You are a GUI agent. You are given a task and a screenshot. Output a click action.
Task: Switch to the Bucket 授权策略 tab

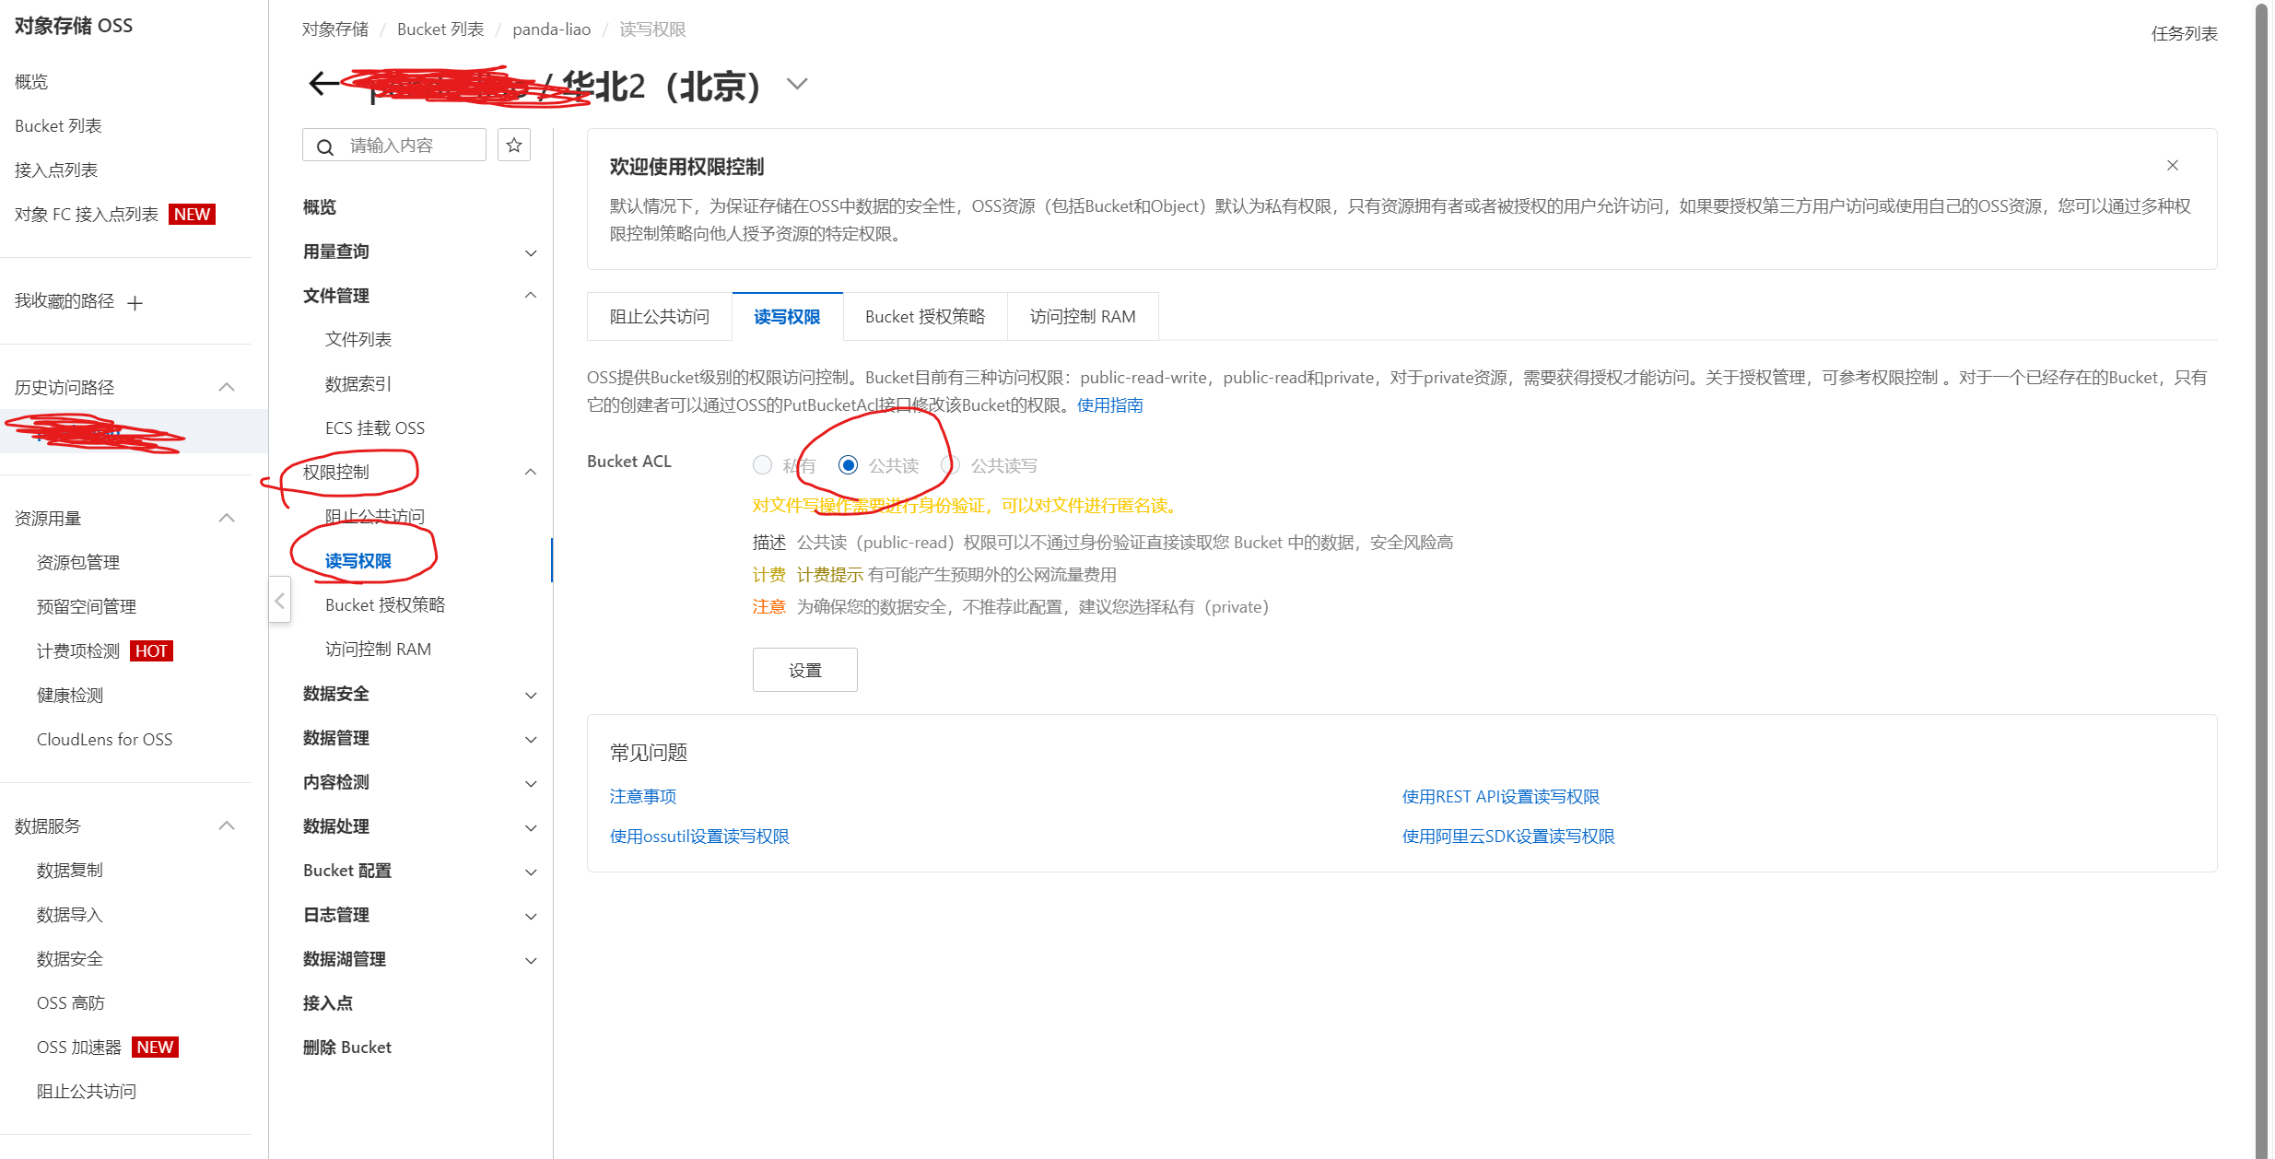click(x=924, y=316)
